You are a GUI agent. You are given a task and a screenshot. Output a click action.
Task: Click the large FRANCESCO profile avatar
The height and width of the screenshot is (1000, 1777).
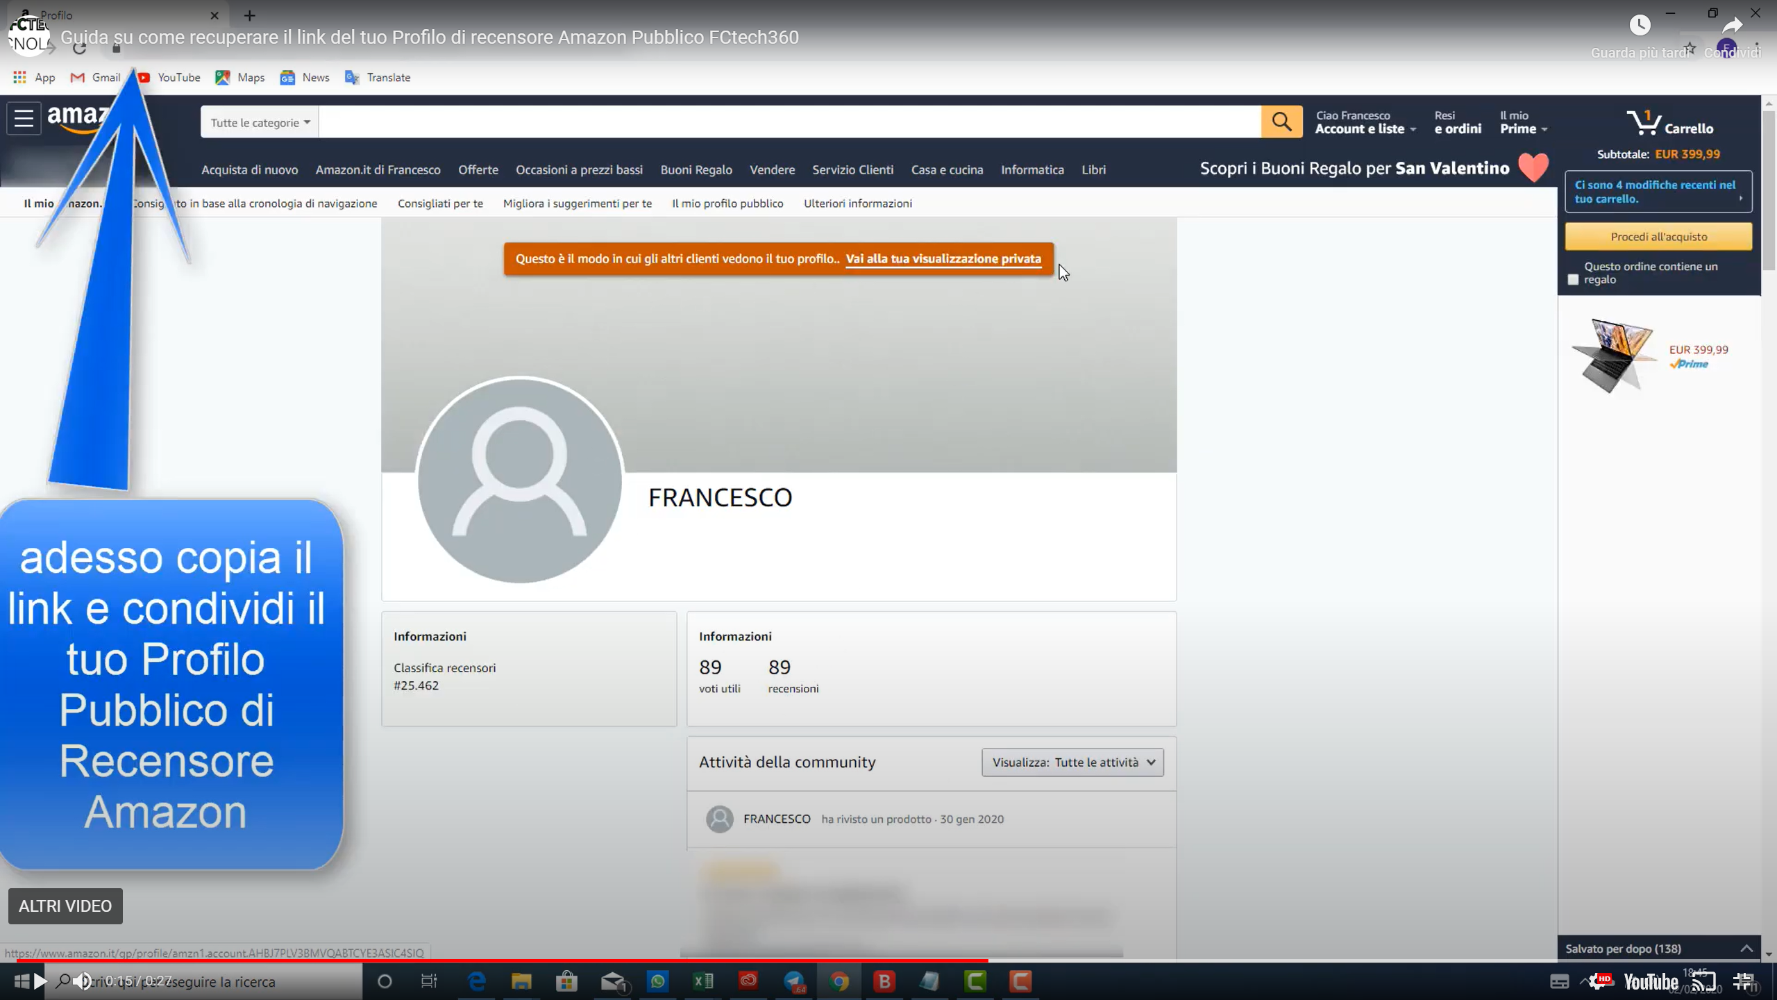pos(519,480)
